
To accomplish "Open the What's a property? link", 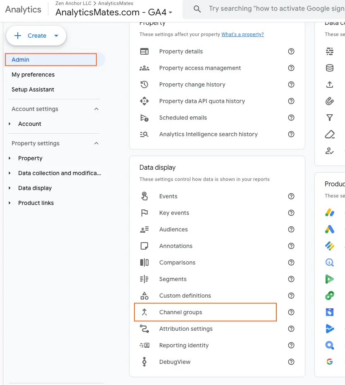I will [242, 34].
